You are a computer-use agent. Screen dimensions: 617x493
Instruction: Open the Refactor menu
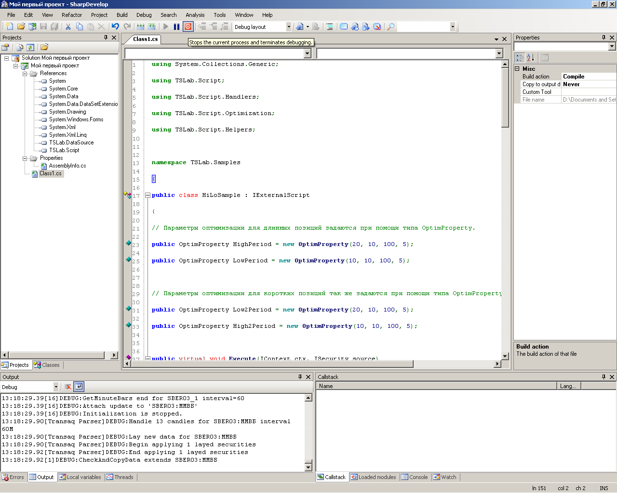[x=72, y=15]
